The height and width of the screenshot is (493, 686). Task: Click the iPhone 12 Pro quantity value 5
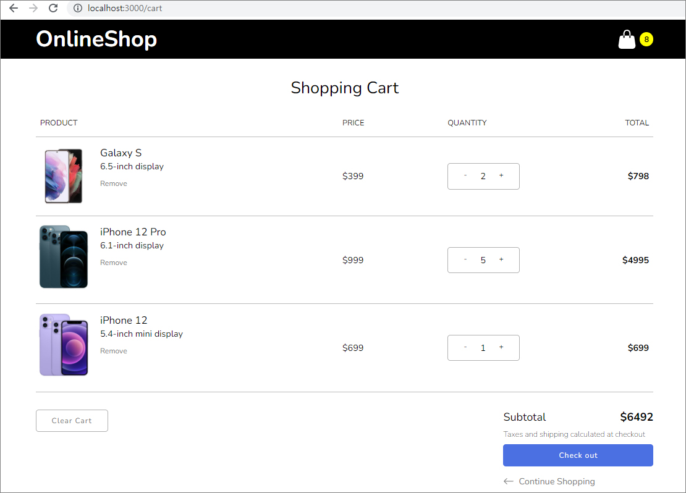483,260
